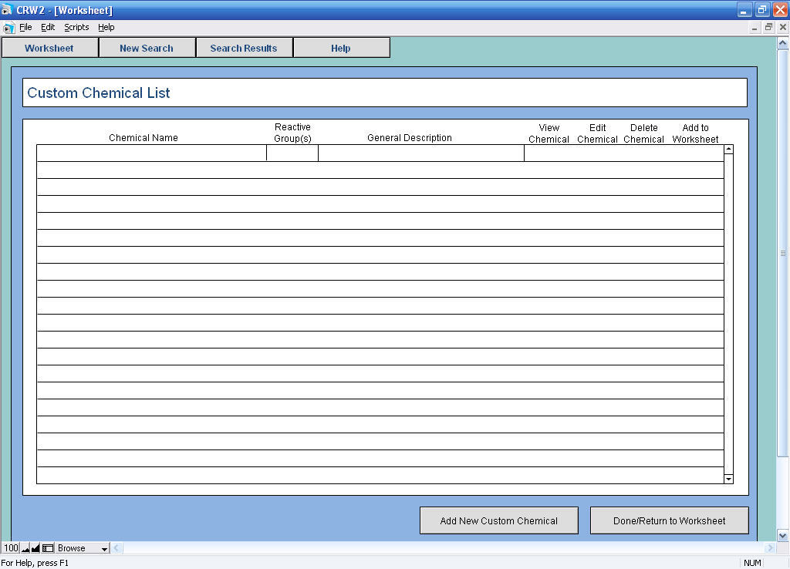The width and height of the screenshot is (790, 569).
Task: Restore the inner Worksheet document window
Action: point(768,27)
